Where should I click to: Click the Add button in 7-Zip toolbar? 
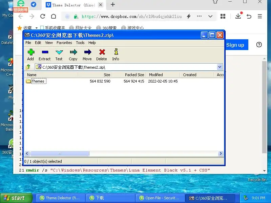click(x=30, y=54)
